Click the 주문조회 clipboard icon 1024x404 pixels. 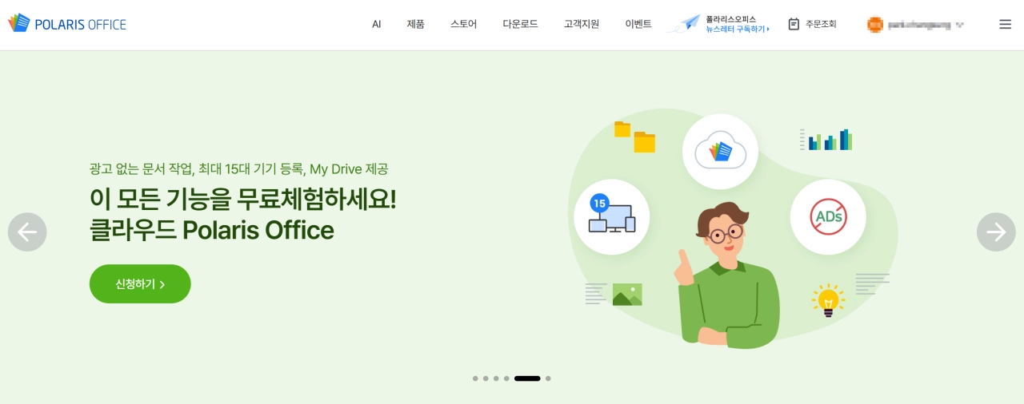(794, 24)
